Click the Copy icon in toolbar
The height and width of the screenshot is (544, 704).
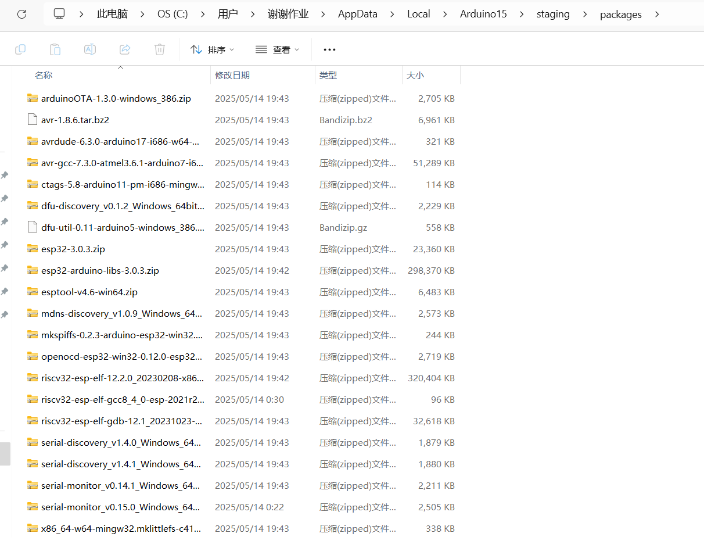20,49
